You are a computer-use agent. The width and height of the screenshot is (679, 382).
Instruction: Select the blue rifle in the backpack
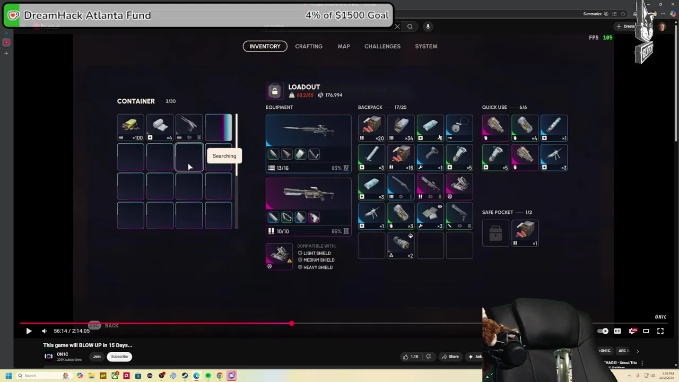coord(401,187)
